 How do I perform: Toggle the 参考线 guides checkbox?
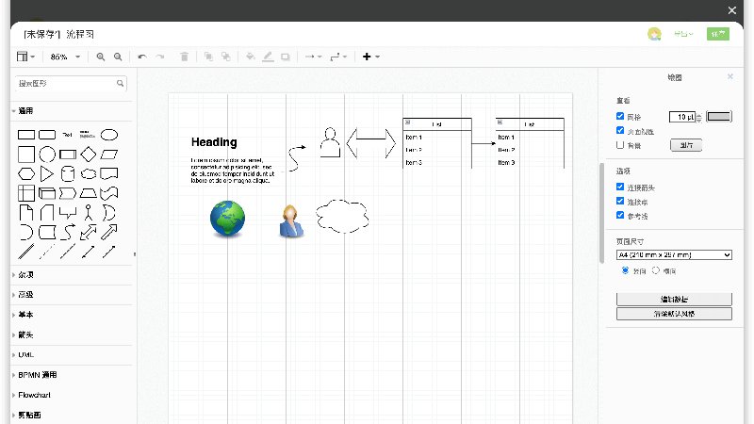[620, 215]
